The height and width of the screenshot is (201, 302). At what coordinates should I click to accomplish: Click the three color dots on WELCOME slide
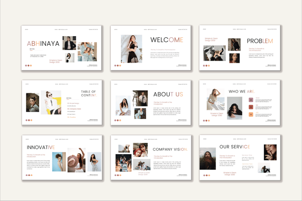[x=118, y=65]
